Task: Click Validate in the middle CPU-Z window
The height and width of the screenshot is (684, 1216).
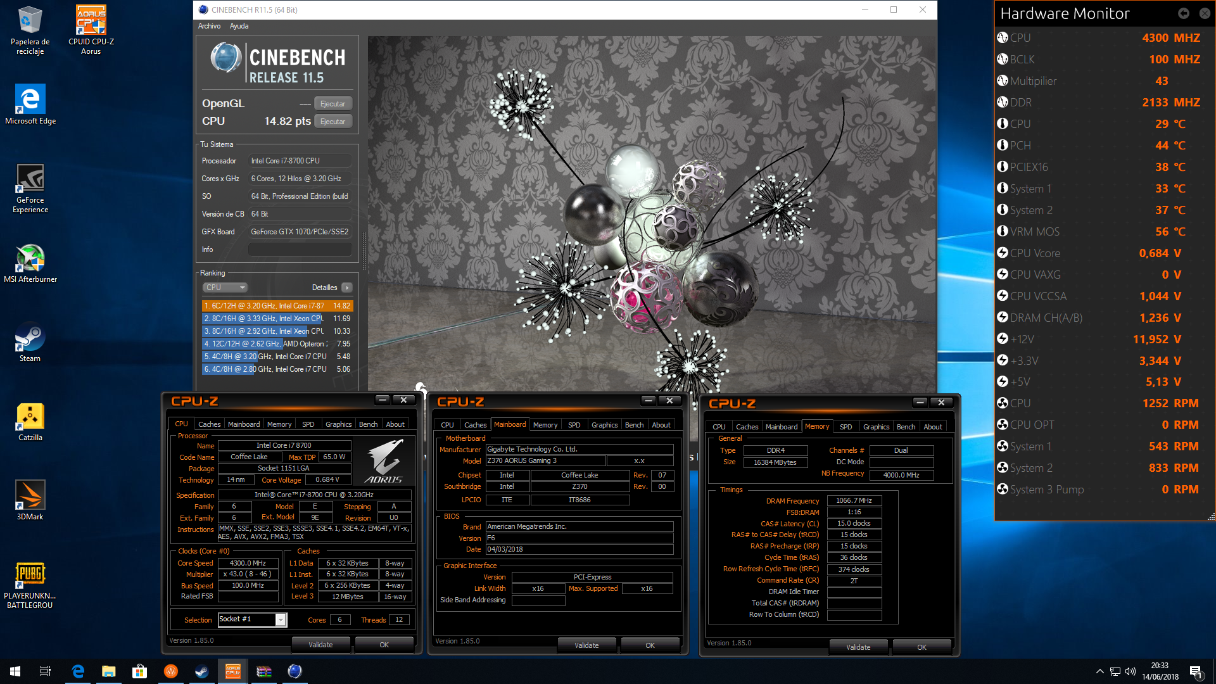Action: coord(586,645)
